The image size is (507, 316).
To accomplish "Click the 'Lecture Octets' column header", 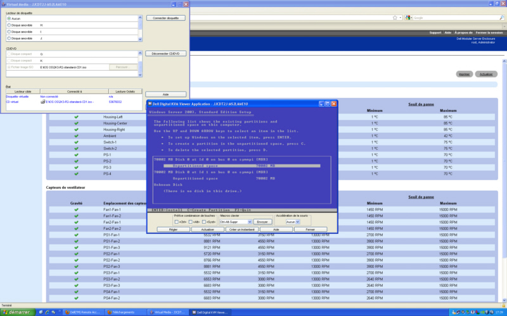I will (x=125, y=92).
